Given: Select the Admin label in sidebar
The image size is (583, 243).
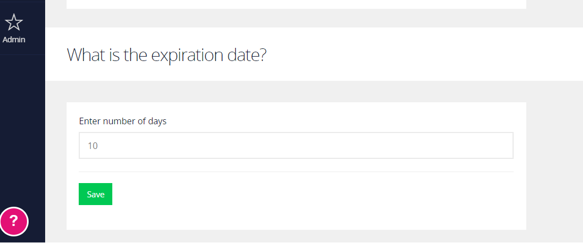Looking at the screenshot, I should (x=14, y=40).
